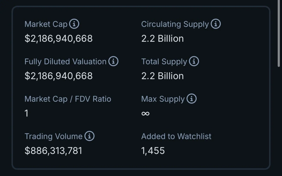The image size is (282, 176).
Task: Click the Market Cap info icon
Action: pyautogui.click(x=74, y=24)
